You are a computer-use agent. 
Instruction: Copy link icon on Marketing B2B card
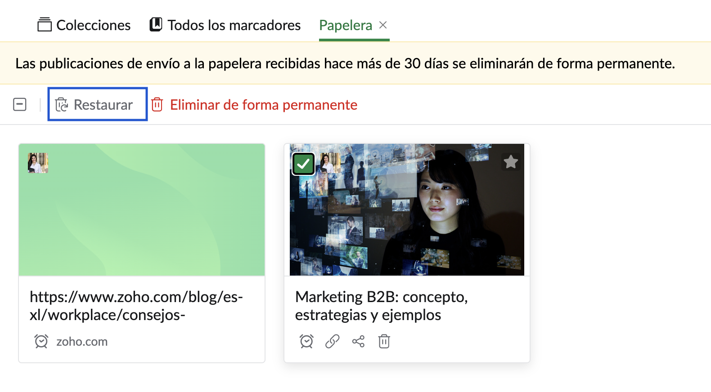pyautogui.click(x=332, y=342)
